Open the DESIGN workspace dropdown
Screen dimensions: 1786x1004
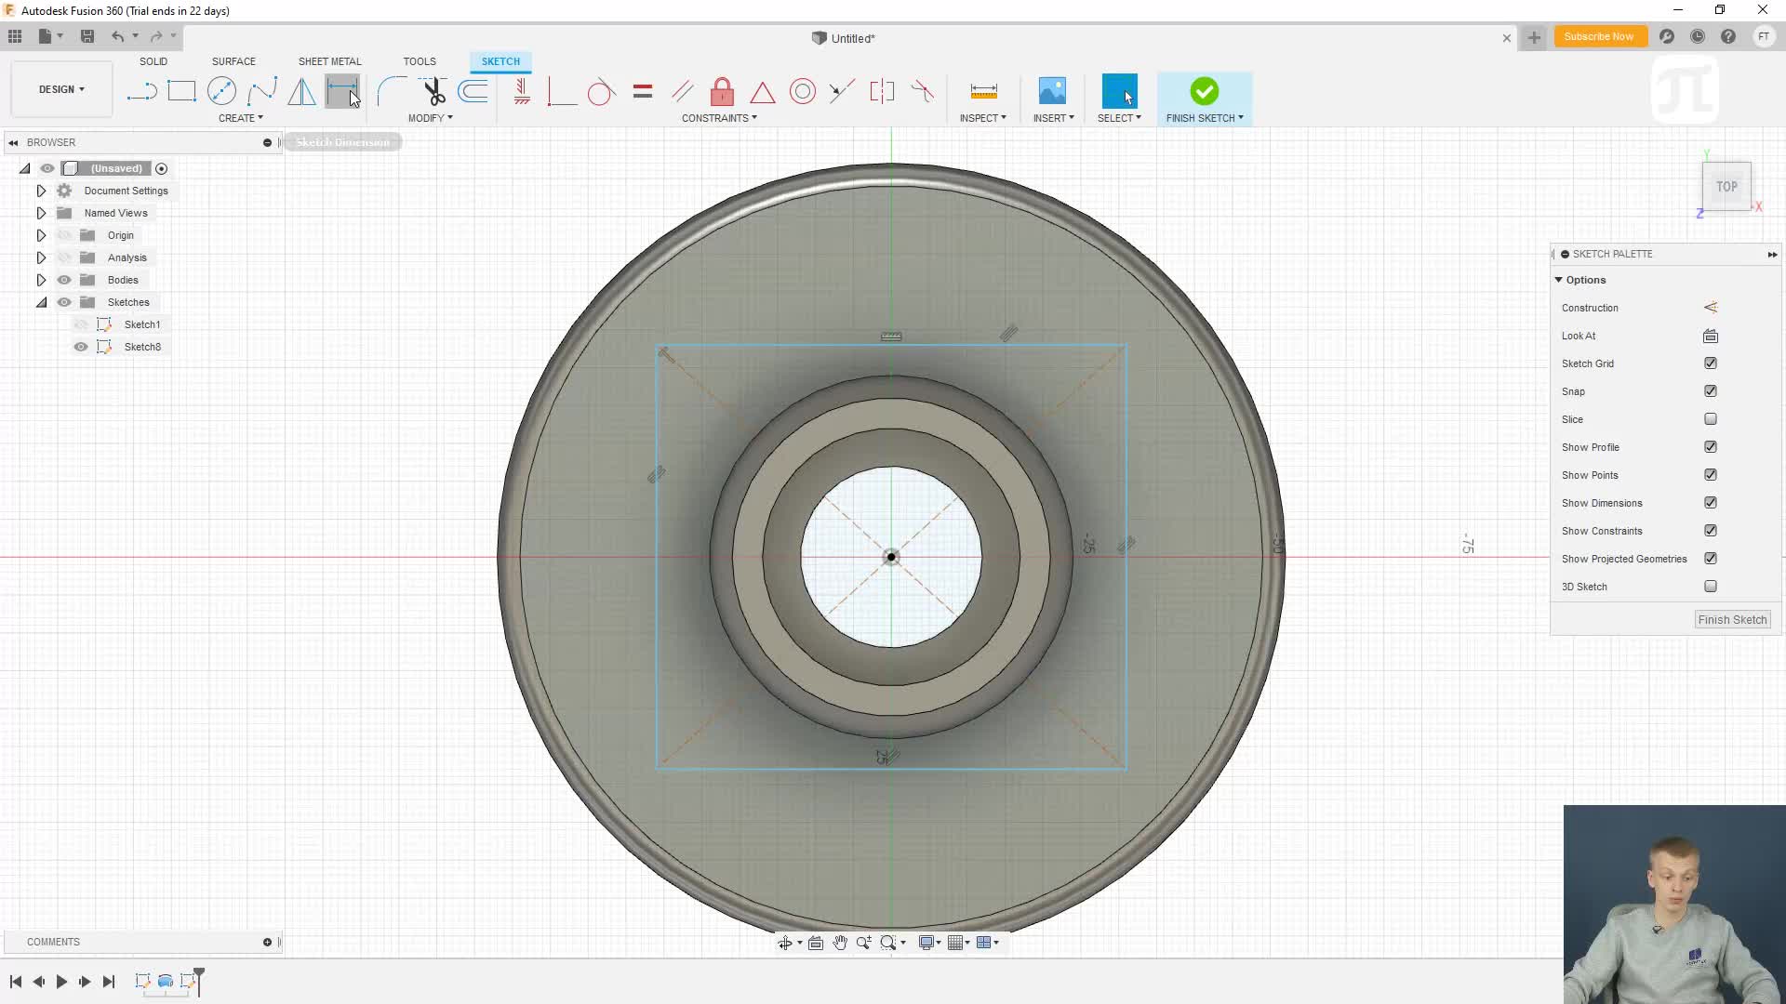pos(61,89)
